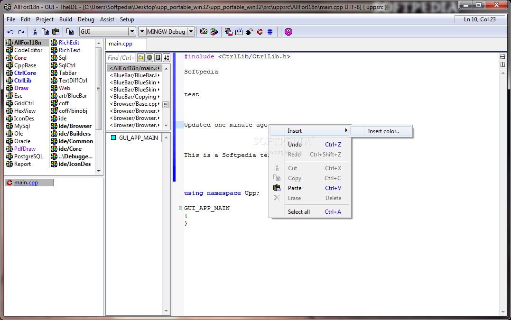Open the Build menu
The image size is (511, 320).
click(65, 19)
